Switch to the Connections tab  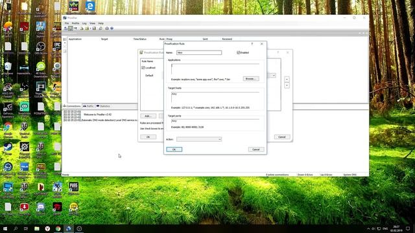pos(72,106)
